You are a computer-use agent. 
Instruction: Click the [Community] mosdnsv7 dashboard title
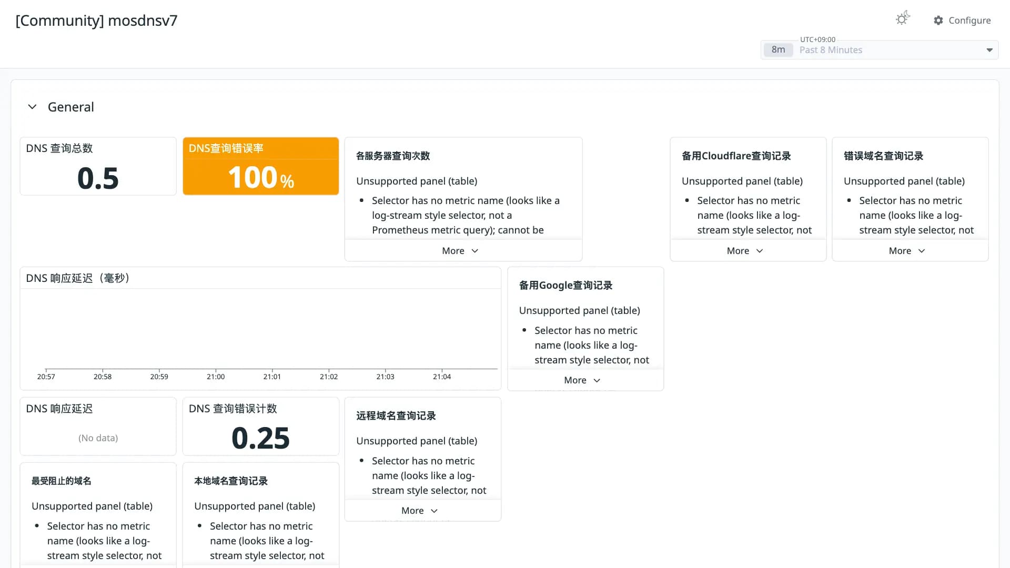pos(97,21)
